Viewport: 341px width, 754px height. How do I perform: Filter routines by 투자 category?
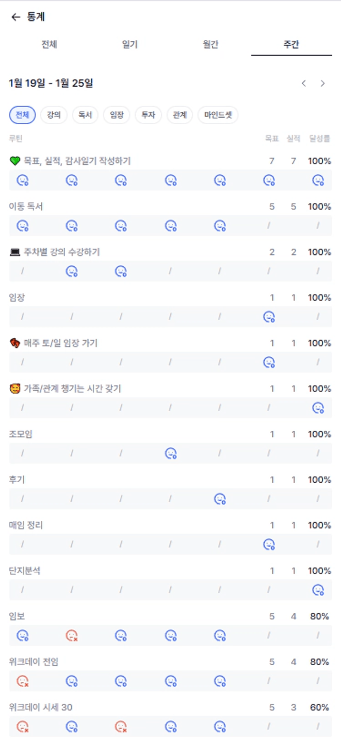(x=148, y=115)
